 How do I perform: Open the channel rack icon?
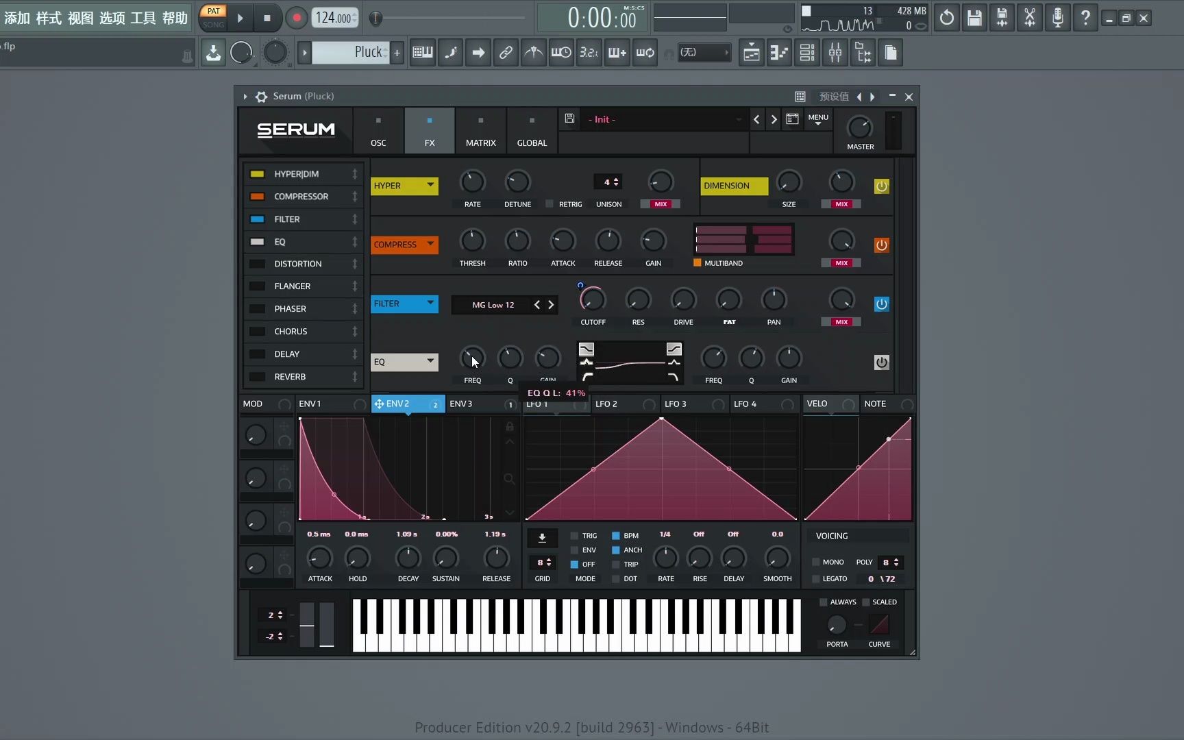pos(807,53)
